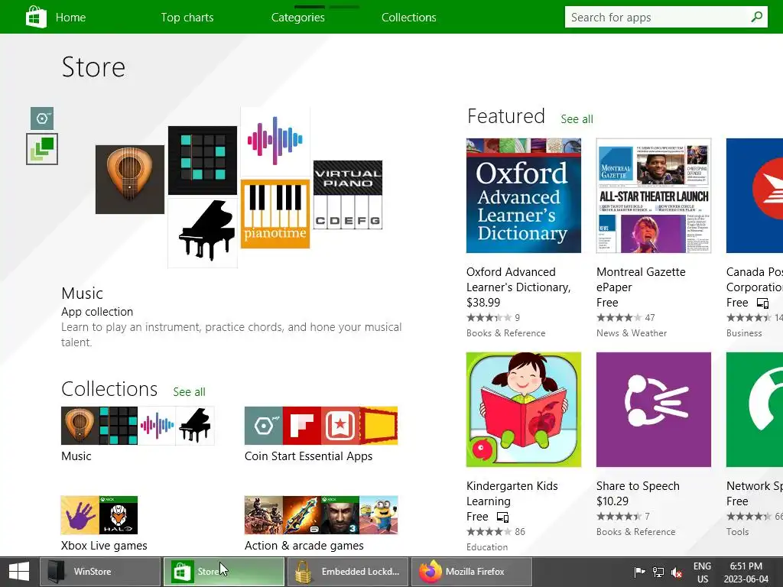Viewport: 783px width, 587px height.
Task: Click See all next to Featured
Action: (577, 119)
